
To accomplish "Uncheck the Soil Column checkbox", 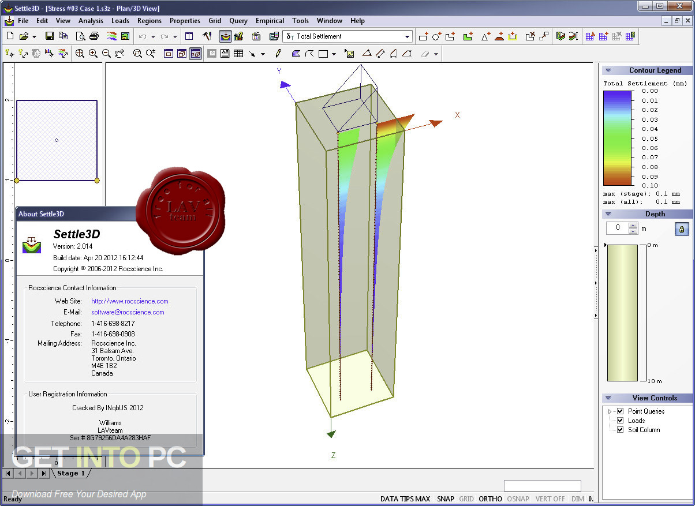I will point(621,430).
